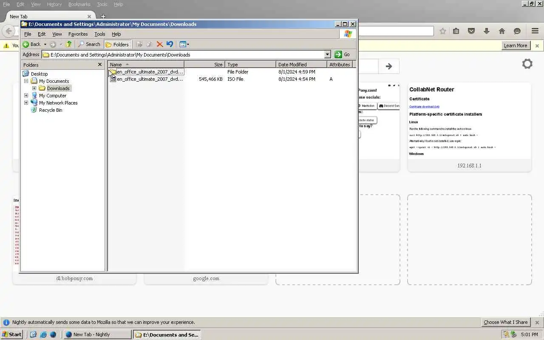Image resolution: width=544 pixels, height=340 pixels.
Task: Sort by the Attributes column header
Action: pos(340,65)
